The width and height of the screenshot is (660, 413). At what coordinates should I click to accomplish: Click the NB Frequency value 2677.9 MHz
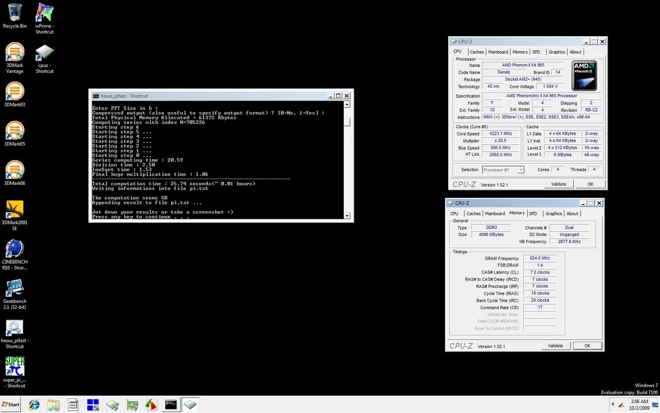coord(569,242)
